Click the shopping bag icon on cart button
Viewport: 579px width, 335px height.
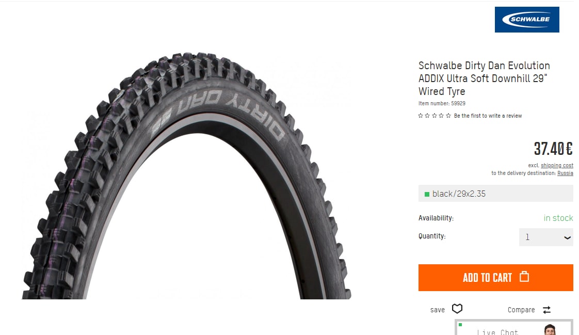524,277
